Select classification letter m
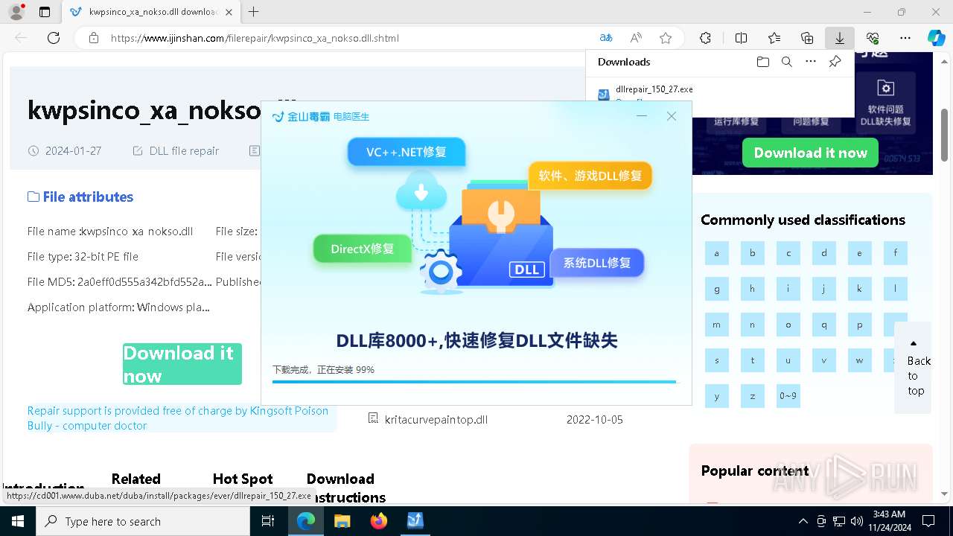The height and width of the screenshot is (536, 953). (717, 325)
